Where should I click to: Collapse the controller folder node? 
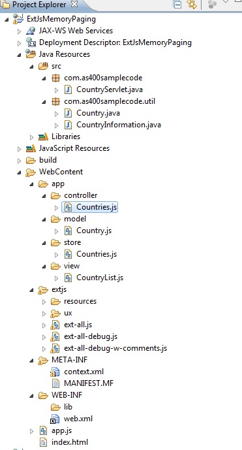coord(44,196)
